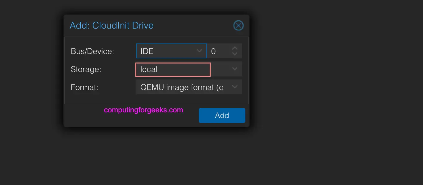The width and height of the screenshot is (423, 185).
Task: Click the computingforgeeks.com watermark text
Action: pos(143,110)
